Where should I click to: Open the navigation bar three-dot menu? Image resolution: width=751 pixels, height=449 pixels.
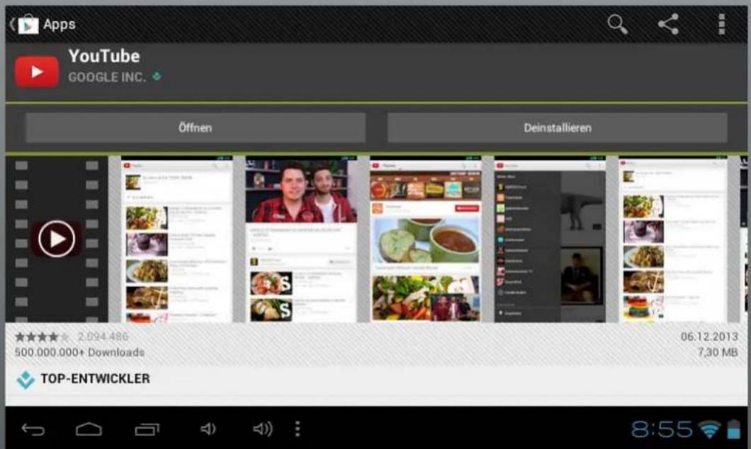[298, 429]
